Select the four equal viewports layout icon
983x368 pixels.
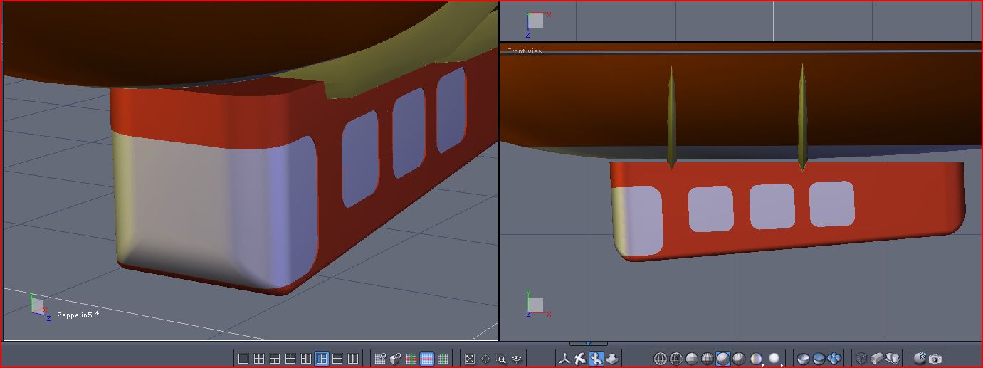(x=259, y=359)
